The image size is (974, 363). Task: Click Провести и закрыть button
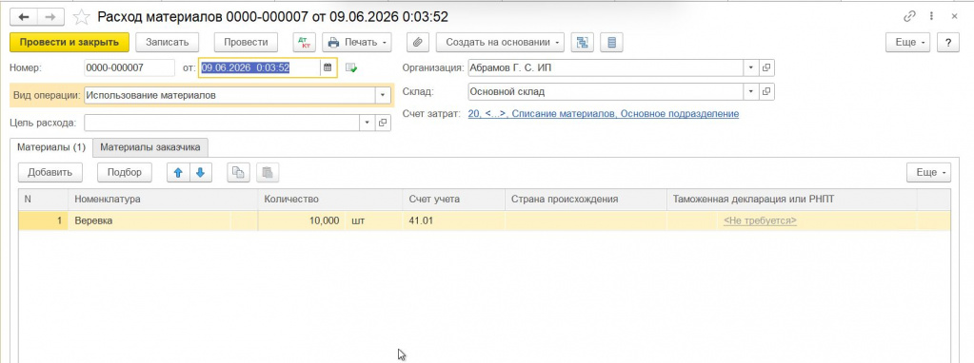tap(69, 42)
